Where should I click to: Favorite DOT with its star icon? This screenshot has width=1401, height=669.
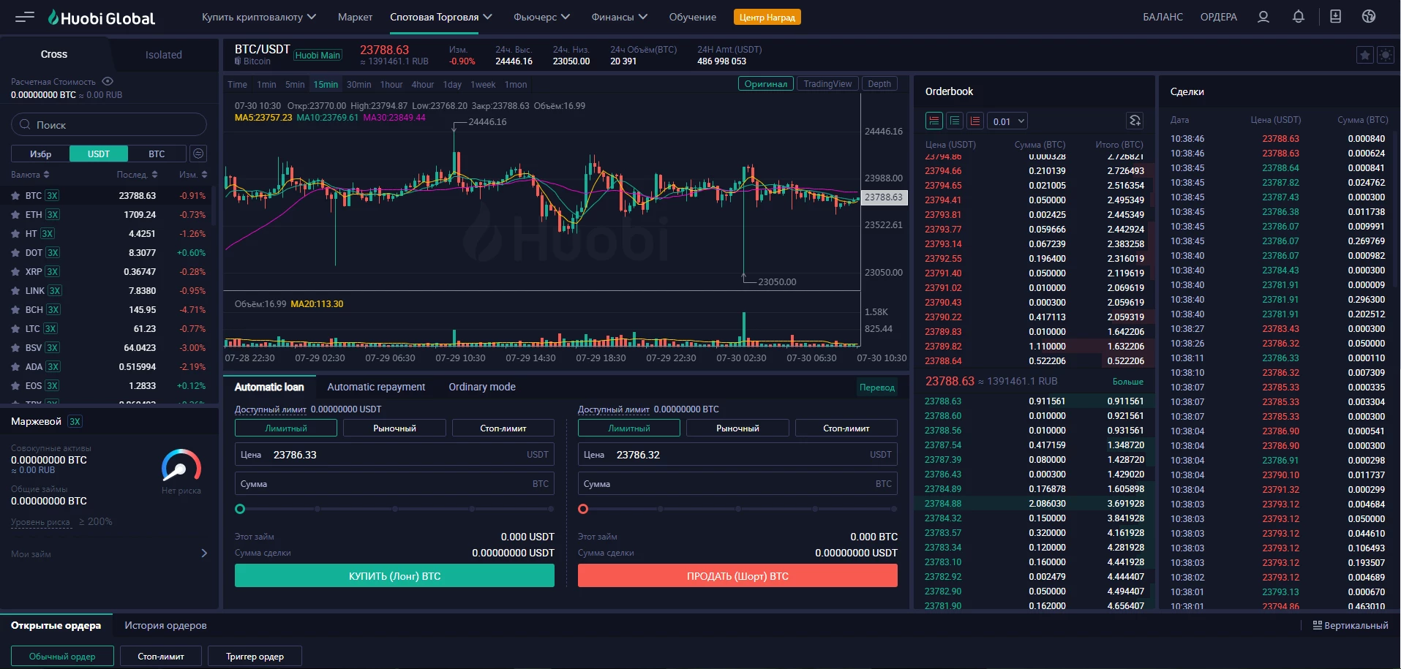[15, 253]
